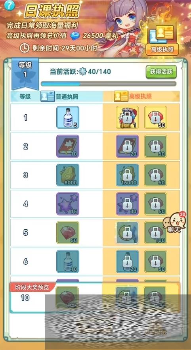This screenshot has width=191, height=350.
Task: Click the 获得活跃 green button
Action: tap(161, 72)
